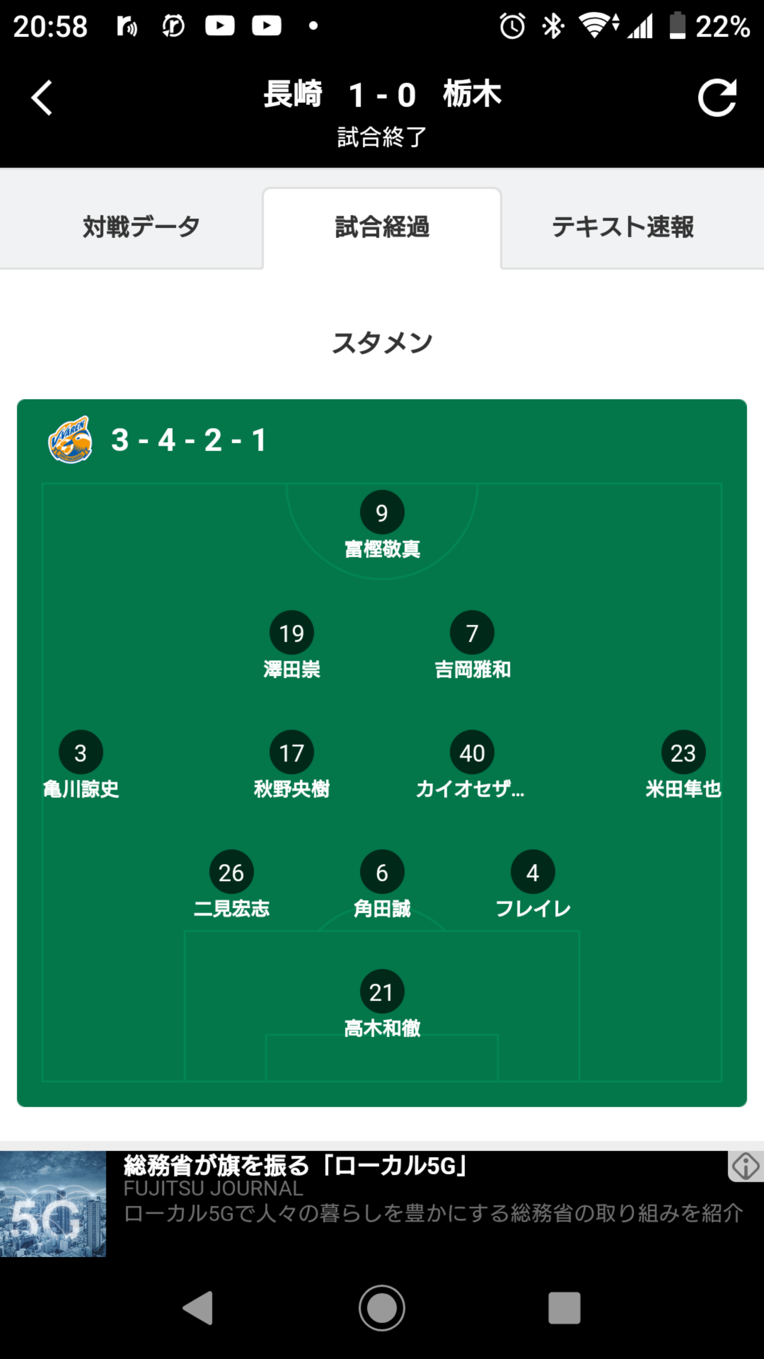Switch to テキスト速報 tab

(x=623, y=227)
